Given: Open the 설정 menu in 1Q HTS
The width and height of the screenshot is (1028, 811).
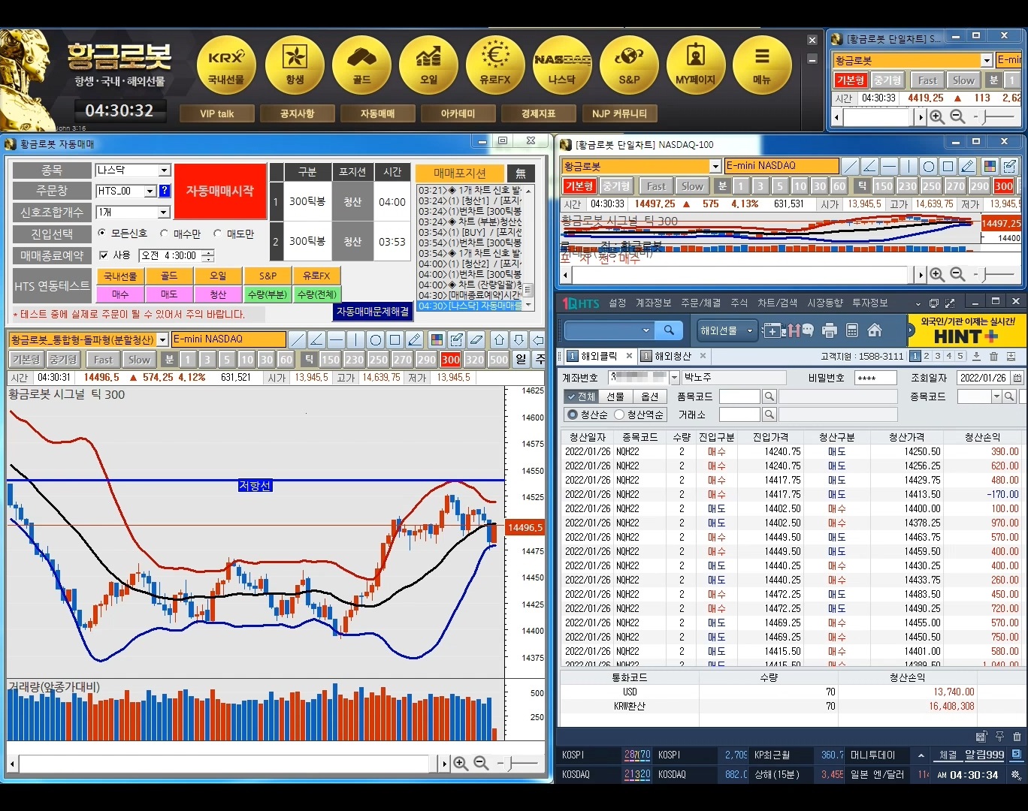Looking at the screenshot, I should tap(618, 303).
